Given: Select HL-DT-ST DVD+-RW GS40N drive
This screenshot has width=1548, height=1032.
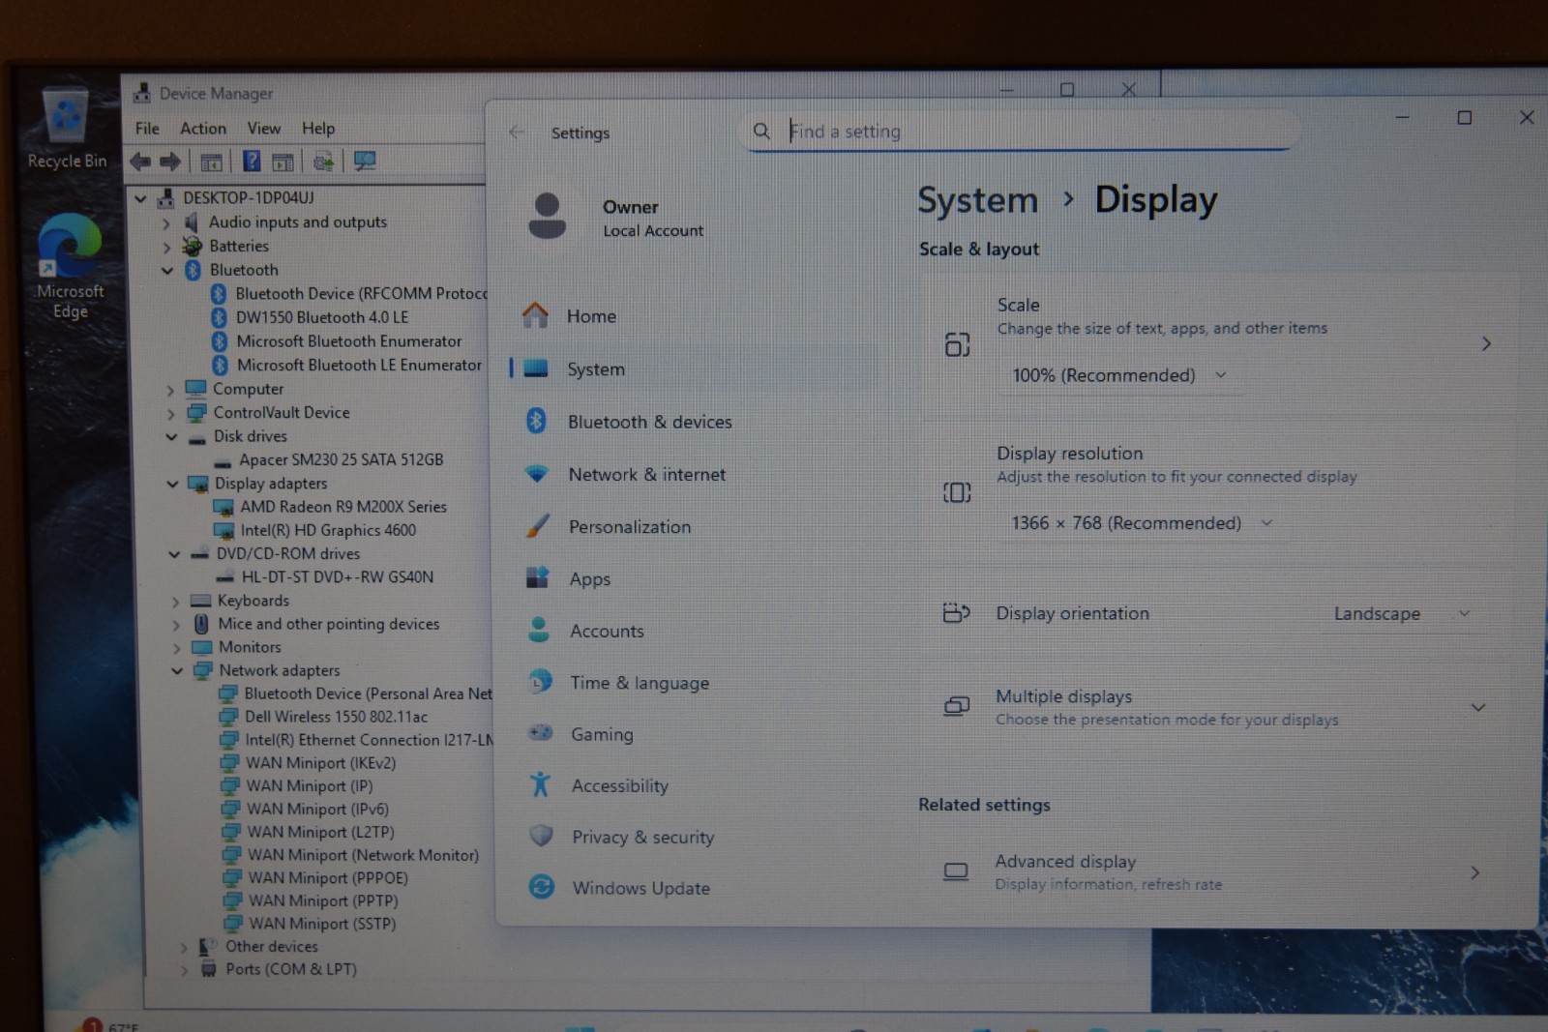Looking at the screenshot, I should pyautogui.click(x=338, y=577).
